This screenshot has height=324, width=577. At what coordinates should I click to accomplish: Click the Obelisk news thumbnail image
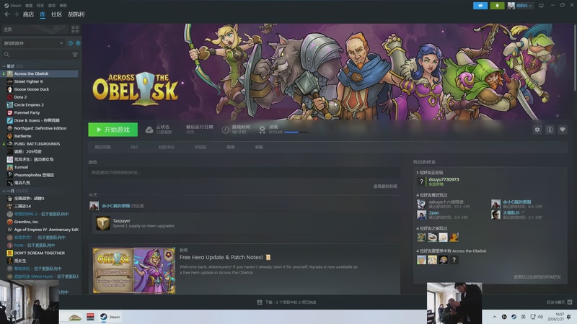134,271
